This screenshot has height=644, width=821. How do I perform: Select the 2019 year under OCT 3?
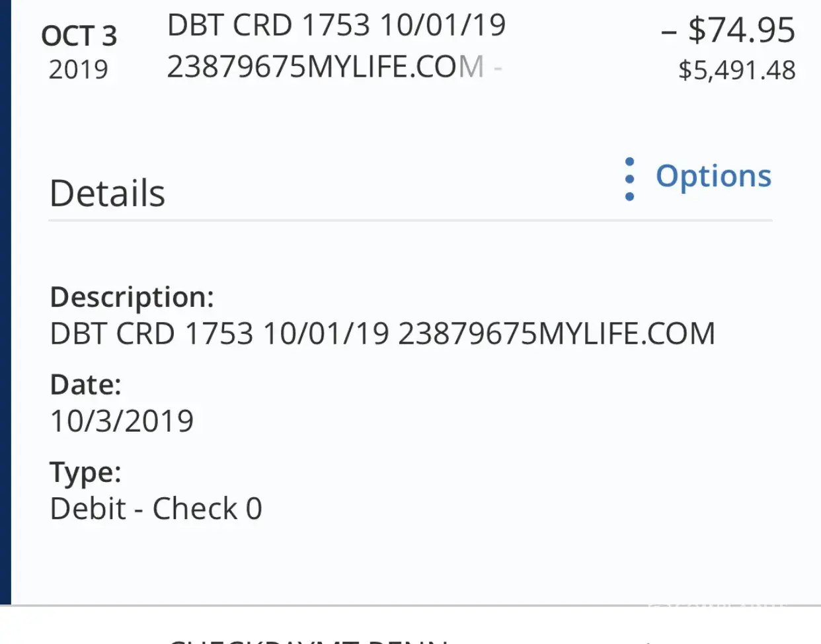78,69
